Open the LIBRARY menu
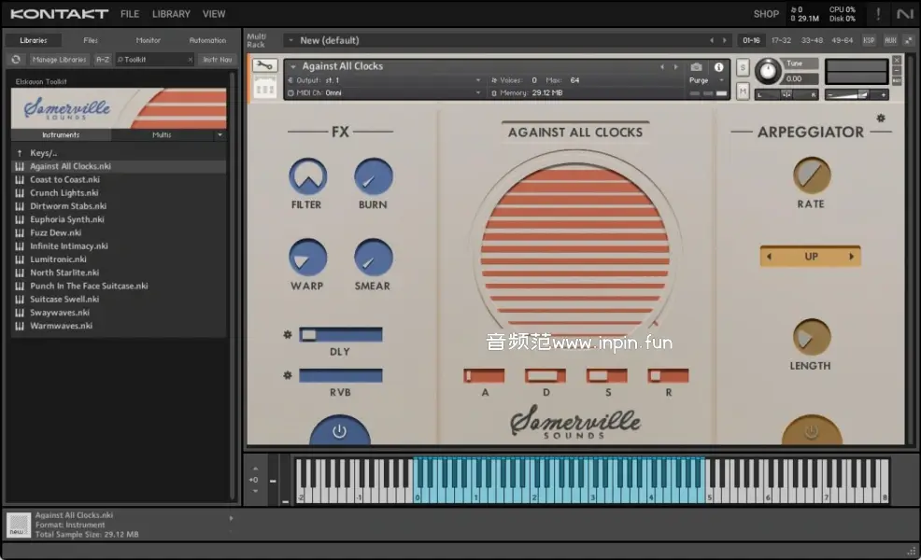 pyautogui.click(x=171, y=14)
